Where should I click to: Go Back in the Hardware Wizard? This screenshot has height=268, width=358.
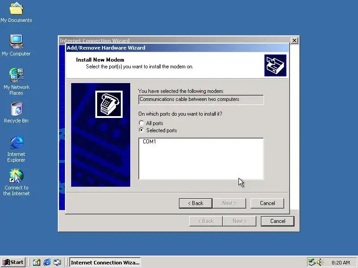point(196,203)
